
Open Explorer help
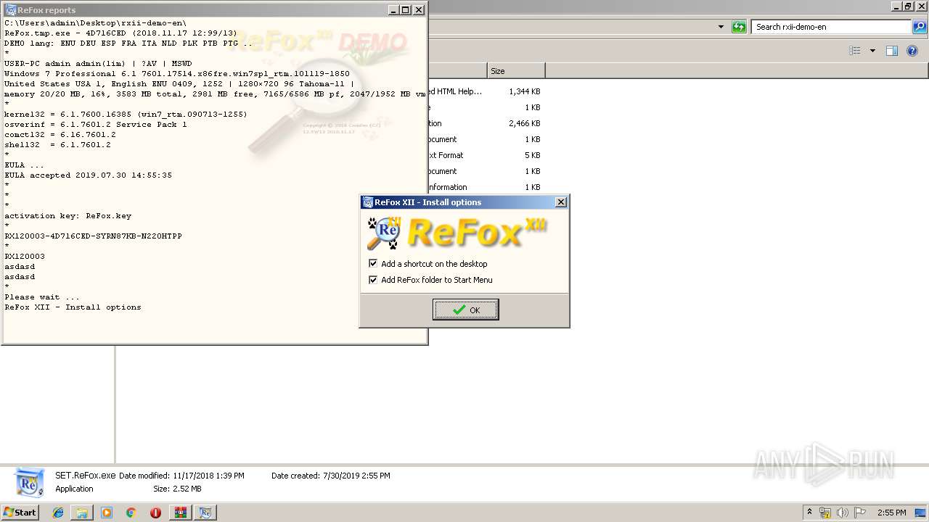912,51
